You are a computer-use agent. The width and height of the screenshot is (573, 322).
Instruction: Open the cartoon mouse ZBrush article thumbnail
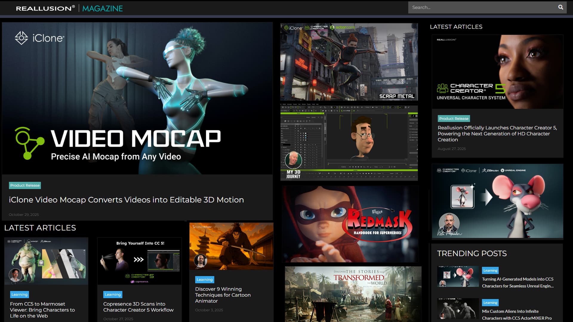tap(497, 201)
